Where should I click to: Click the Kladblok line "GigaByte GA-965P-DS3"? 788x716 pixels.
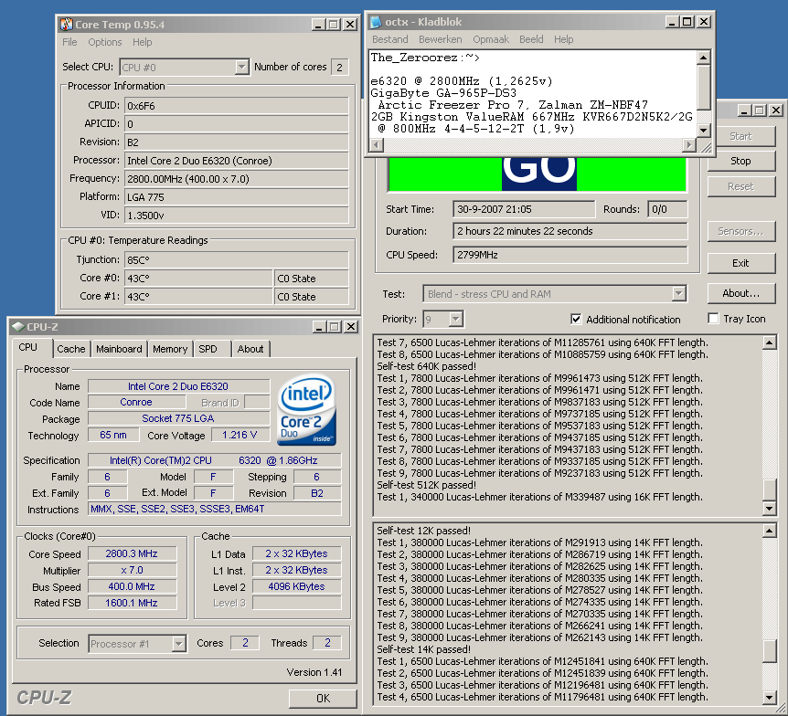click(x=443, y=93)
